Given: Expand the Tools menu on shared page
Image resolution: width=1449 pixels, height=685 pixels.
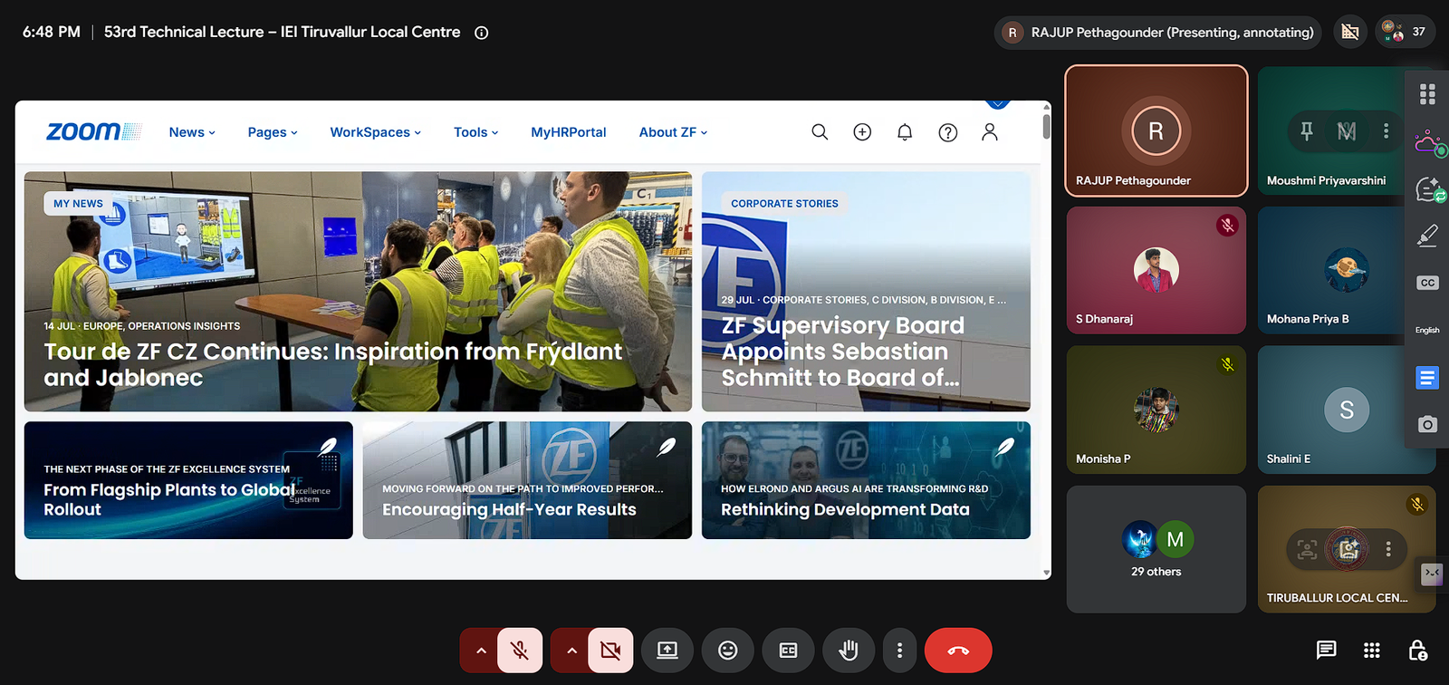Looking at the screenshot, I should 475,132.
